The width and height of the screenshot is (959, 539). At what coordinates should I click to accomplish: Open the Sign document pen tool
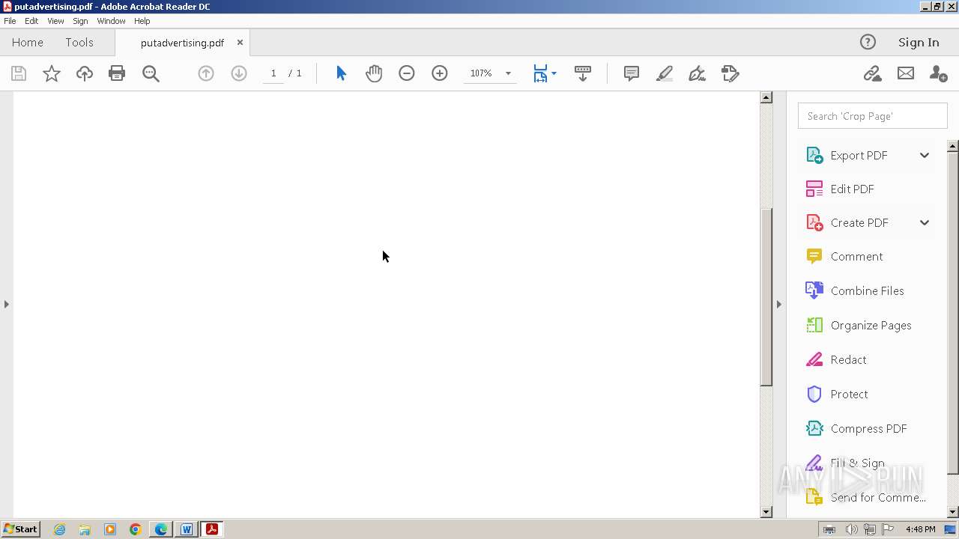point(697,73)
